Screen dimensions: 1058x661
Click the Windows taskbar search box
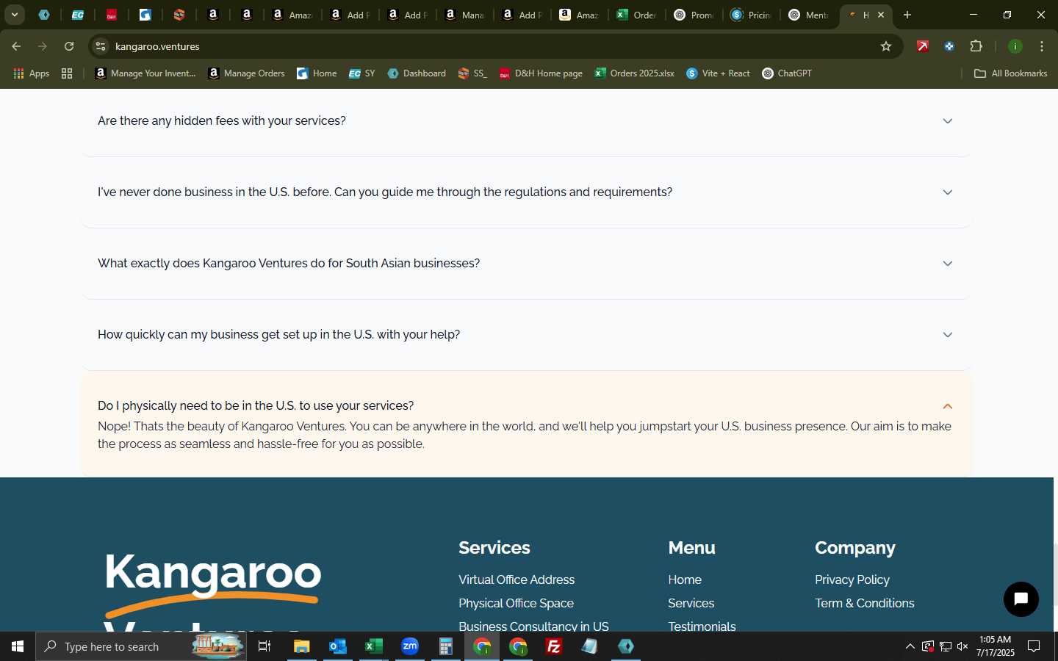click(141, 646)
